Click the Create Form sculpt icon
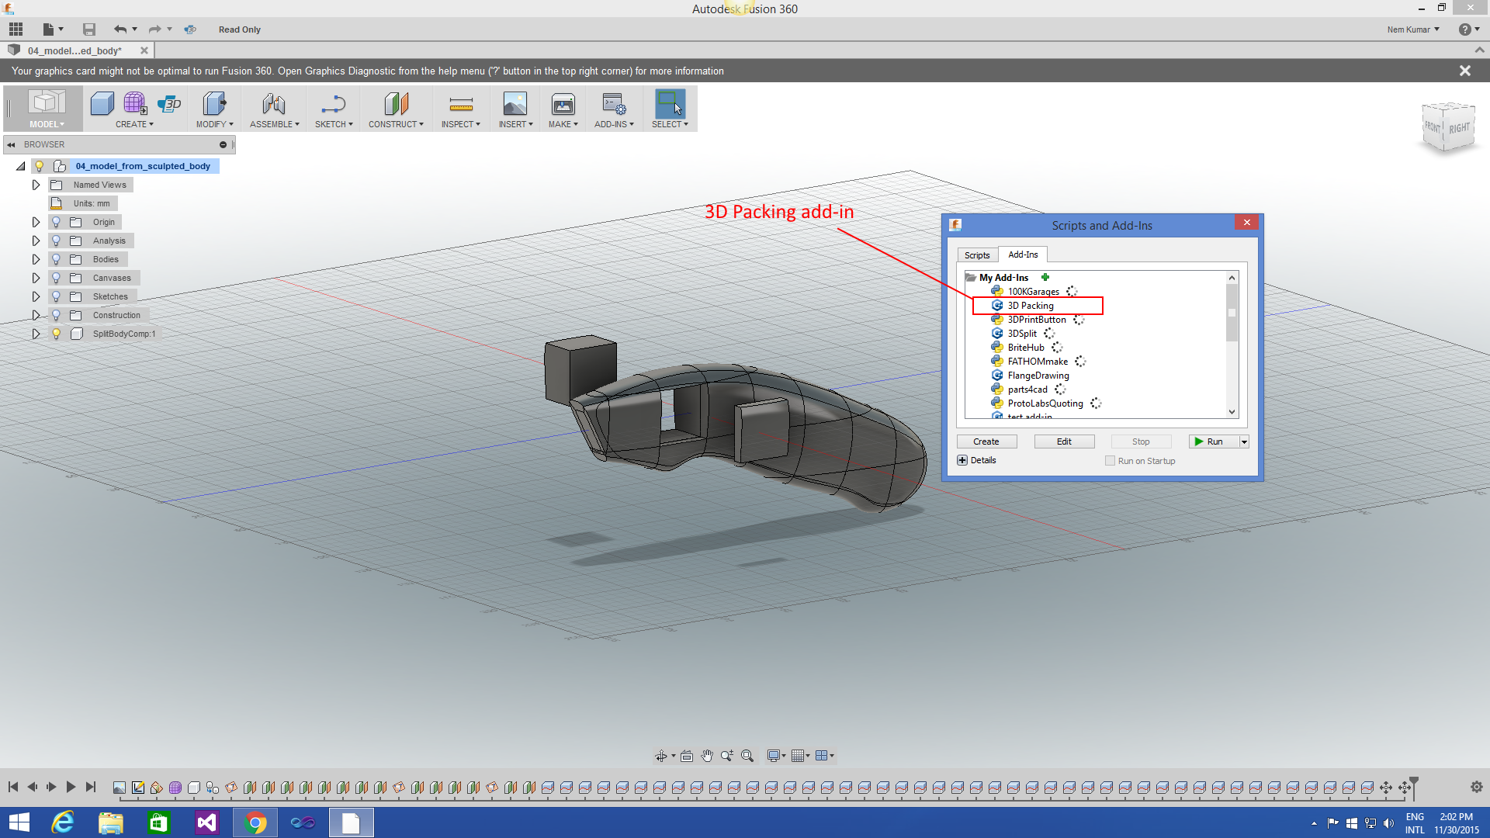 coord(134,104)
